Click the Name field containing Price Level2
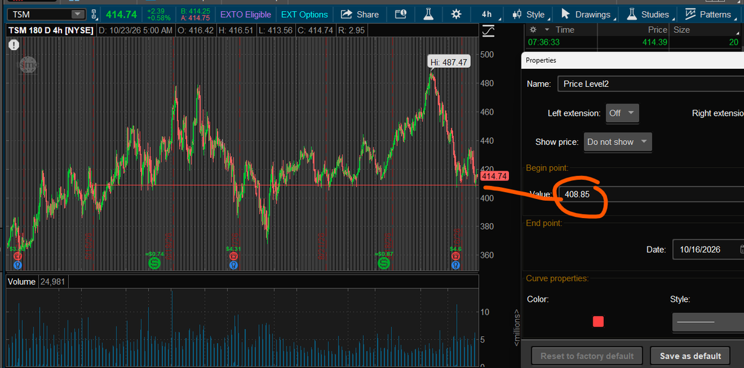This screenshot has height=368, width=744. [x=650, y=84]
